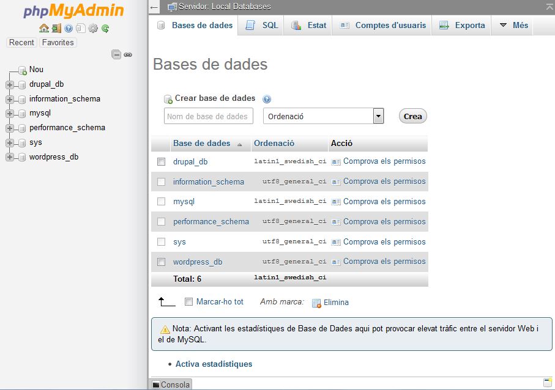Viewport: 555px width, 390px height.
Task: Click the mysql database cylinder icon
Action: (22, 114)
